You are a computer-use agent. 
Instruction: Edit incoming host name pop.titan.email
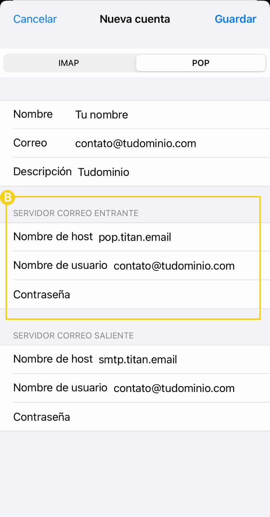click(135, 237)
